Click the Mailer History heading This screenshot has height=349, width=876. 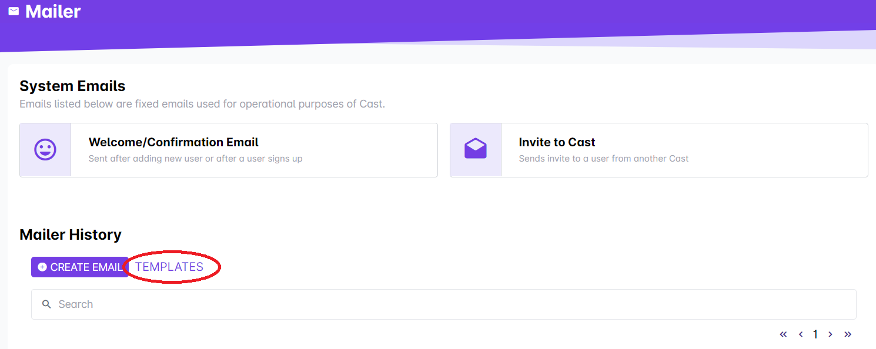71,234
